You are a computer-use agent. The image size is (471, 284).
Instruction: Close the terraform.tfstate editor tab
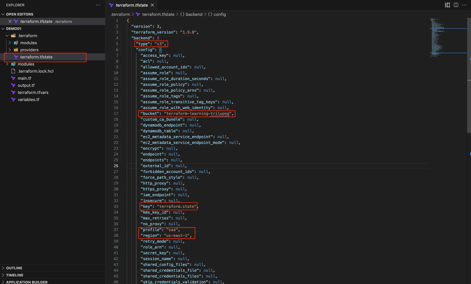point(152,5)
